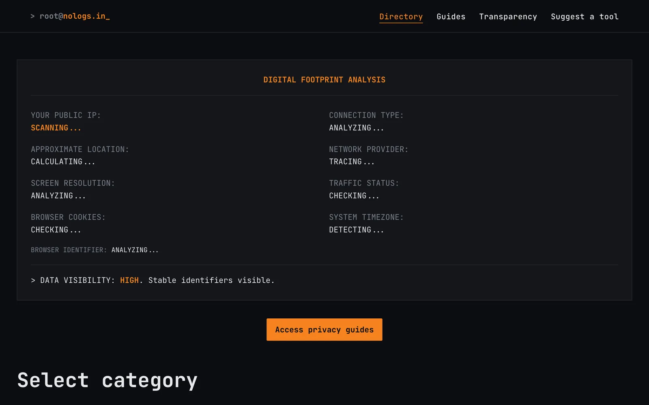Select the DIGITAL FOOTPRINT ANALYSIS heading
649x405 pixels.
tap(324, 80)
